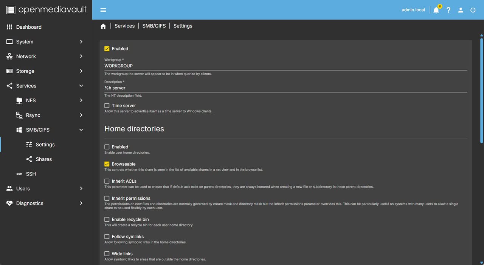Toggle the Browseable checkbox
Screen dimensions: 484x265
click(x=107, y=164)
